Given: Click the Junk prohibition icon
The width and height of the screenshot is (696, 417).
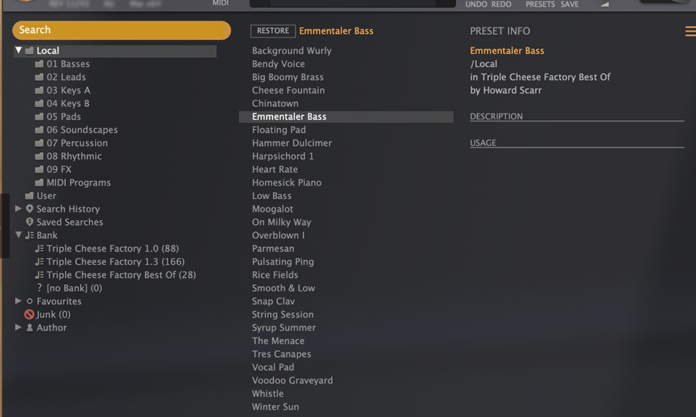Looking at the screenshot, I should pyautogui.click(x=30, y=315).
